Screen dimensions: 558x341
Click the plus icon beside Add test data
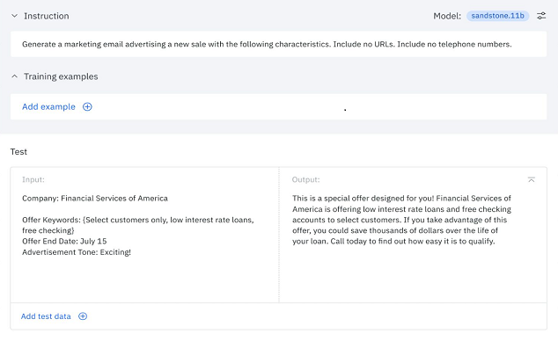click(x=83, y=316)
